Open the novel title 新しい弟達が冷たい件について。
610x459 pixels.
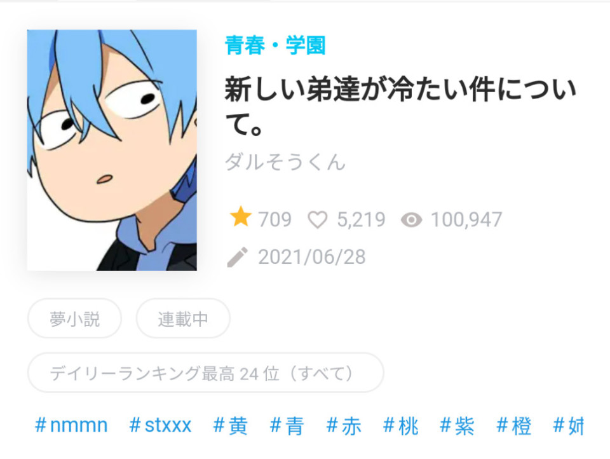(400, 107)
